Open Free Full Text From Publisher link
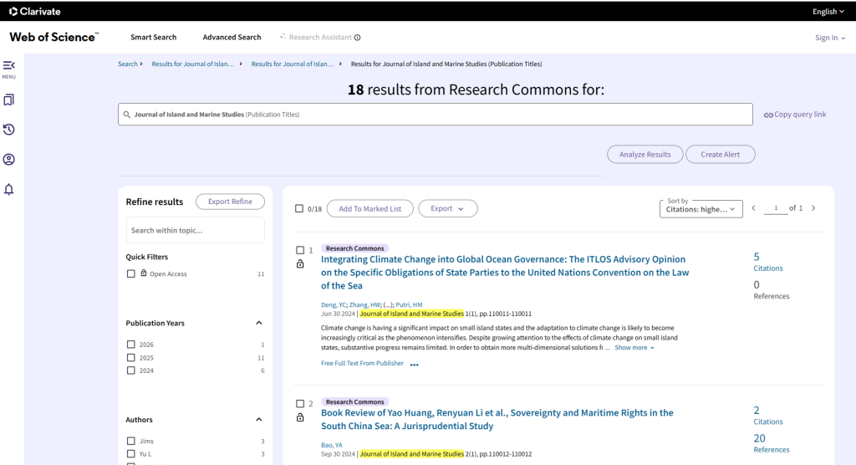856x465 pixels. (362, 364)
